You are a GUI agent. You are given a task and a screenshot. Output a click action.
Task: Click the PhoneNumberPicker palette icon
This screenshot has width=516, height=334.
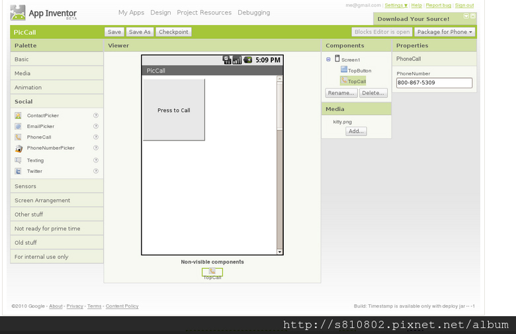19,149
